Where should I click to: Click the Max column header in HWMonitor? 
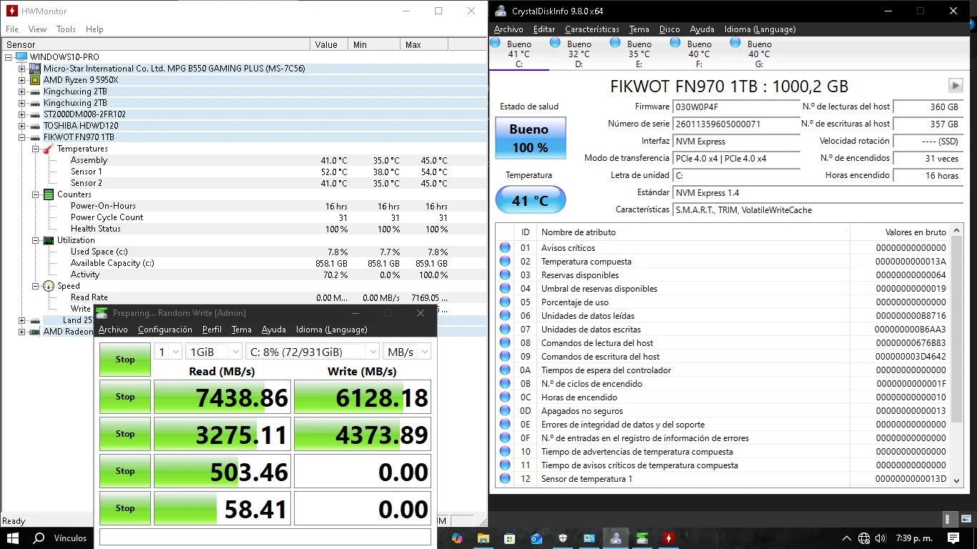coord(424,44)
